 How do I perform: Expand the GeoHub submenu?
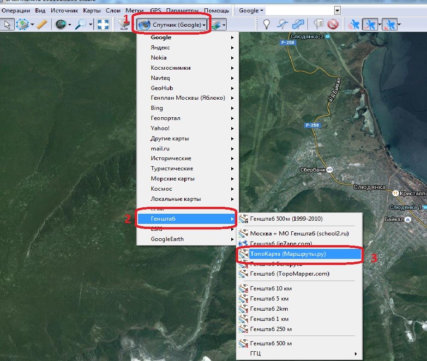[x=187, y=88]
